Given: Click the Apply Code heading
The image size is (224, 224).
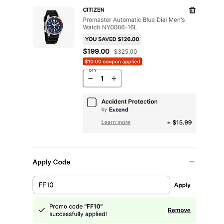Looking at the screenshot, I should (51, 162).
